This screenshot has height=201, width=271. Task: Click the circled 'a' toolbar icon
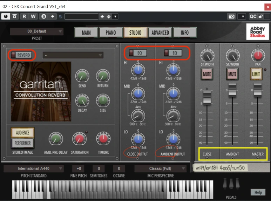[x=43, y=16]
